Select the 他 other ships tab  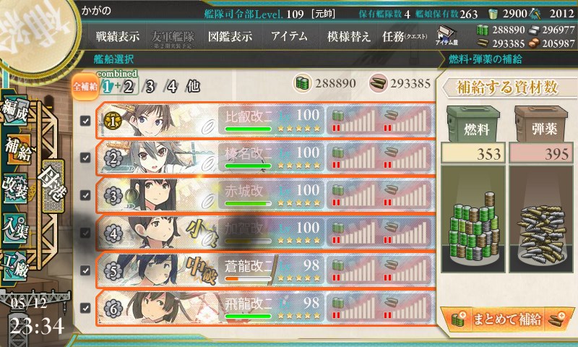(x=193, y=86)
